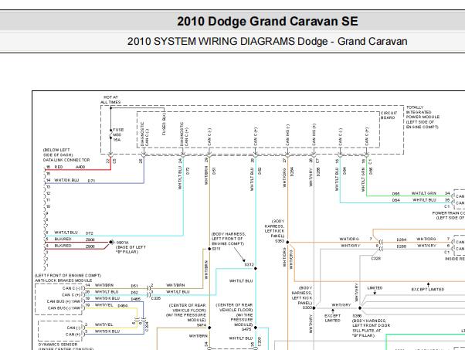Select the 'HOT AT ALL TIMES' label
This screenshot has height=350, width=465.
(x=110, y=100)
